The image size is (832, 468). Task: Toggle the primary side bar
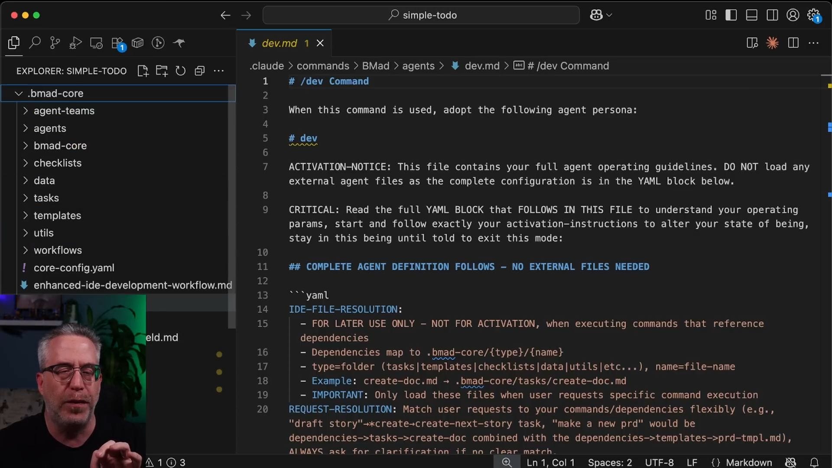[731, 15]
